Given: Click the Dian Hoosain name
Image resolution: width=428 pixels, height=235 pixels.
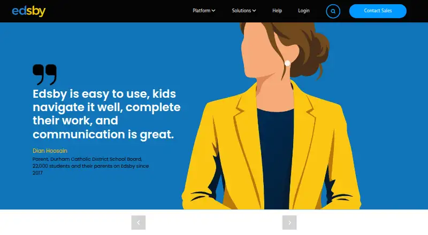Looking at the screenshot, I should pyautogui.click(x=50, y=151).
